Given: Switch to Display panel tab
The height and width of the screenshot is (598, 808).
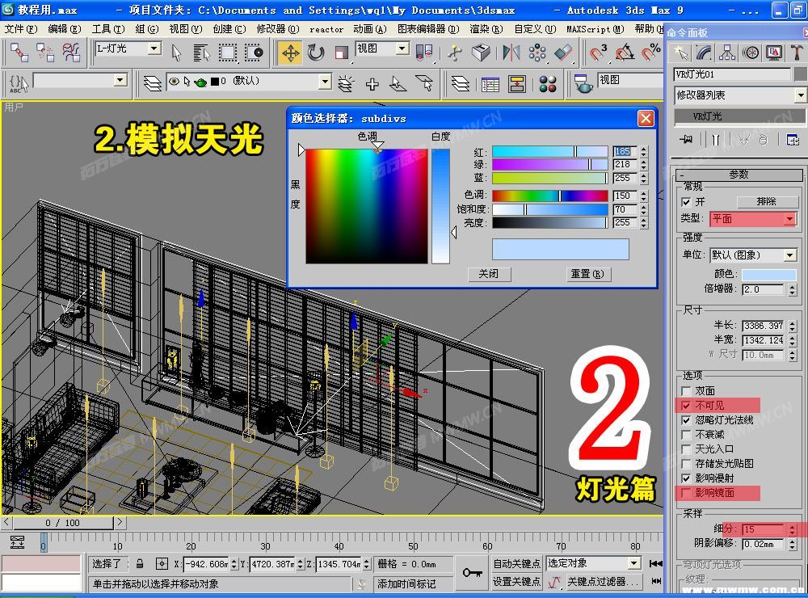Looking at the screenshot, I should [x=774, y=53].
